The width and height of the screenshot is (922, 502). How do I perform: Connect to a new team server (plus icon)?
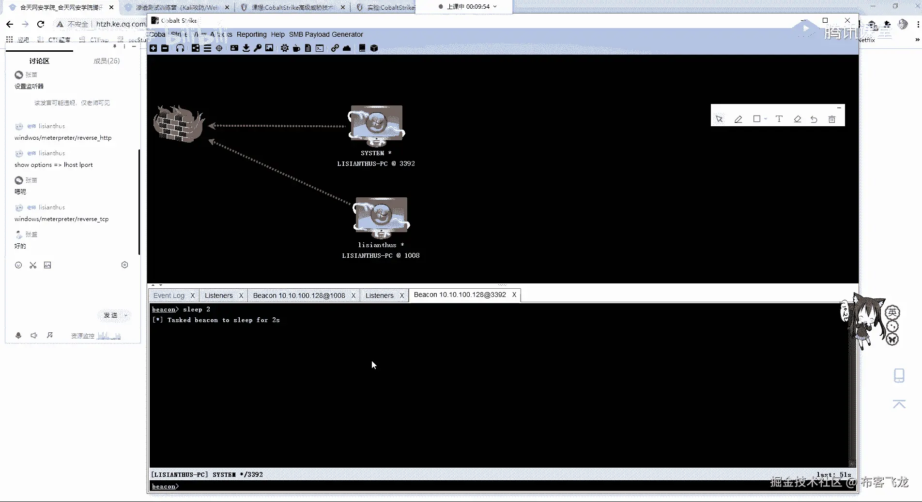(x=154, y=48)
